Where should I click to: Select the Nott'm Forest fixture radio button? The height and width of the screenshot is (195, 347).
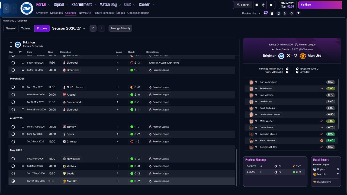tap(13, 87)
